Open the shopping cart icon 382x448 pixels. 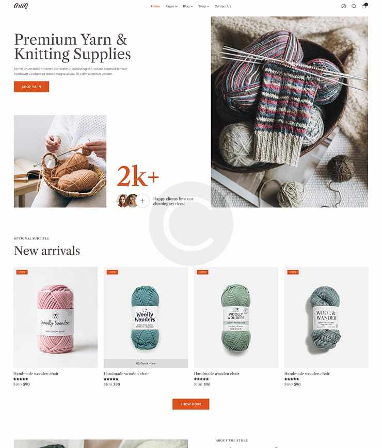(364, 6)
